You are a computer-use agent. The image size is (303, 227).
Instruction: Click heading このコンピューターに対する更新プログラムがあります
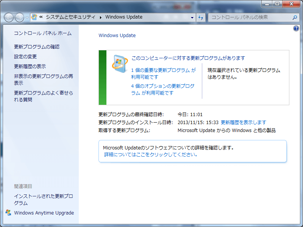(188, 58)
